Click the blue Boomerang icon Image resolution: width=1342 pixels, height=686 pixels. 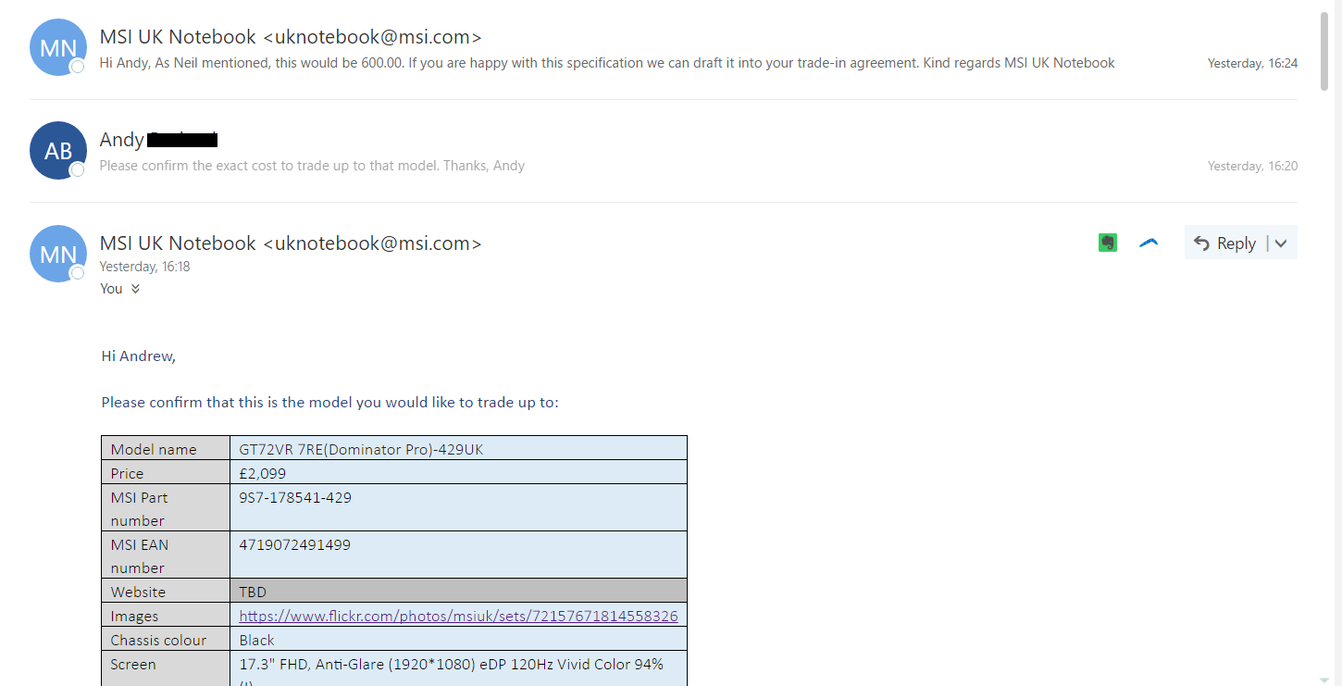(1149, 243)
